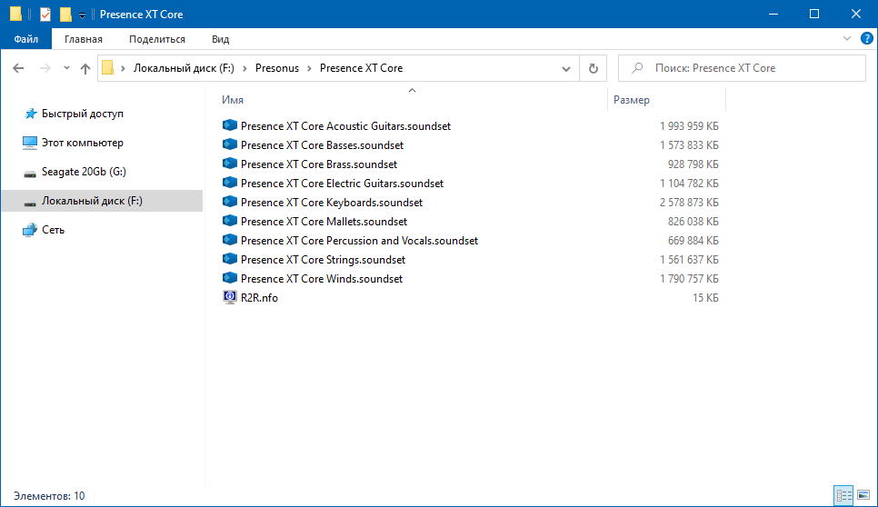Open recent locations dropdown arrow
The width and height of the screenshot is (878, 507).
[x=66, y=68]
